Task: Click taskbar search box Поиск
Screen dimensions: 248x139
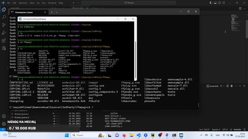Action: pyautogui.click(x=89, y=135)
